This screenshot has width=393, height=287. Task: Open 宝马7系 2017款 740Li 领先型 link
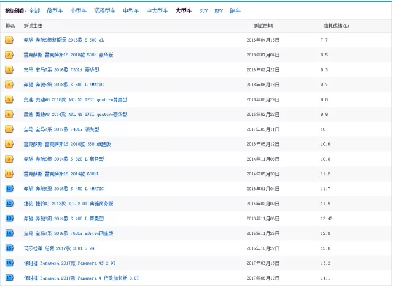(x=61, y=129)
